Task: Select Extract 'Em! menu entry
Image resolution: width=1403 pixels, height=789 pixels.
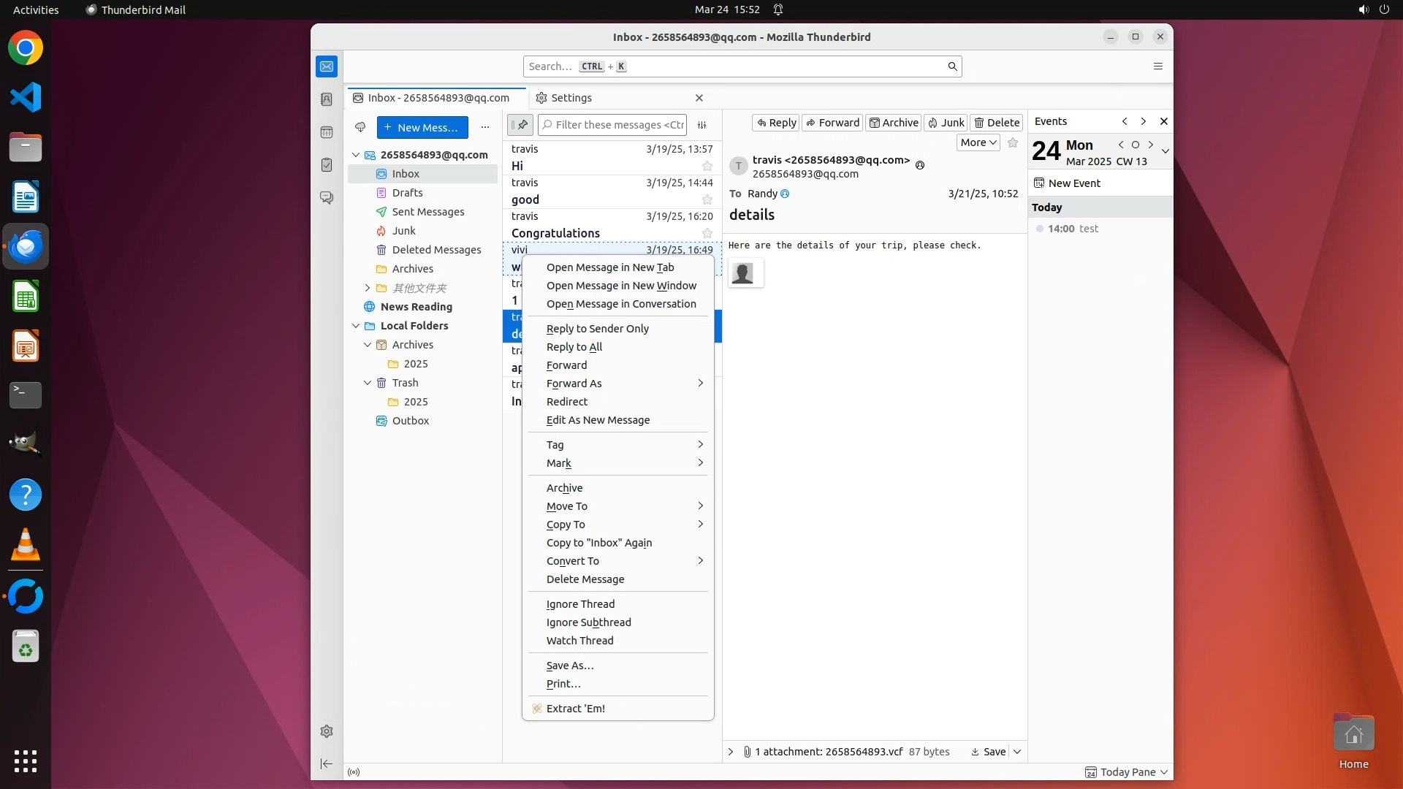Action: [x=575, y=709]
